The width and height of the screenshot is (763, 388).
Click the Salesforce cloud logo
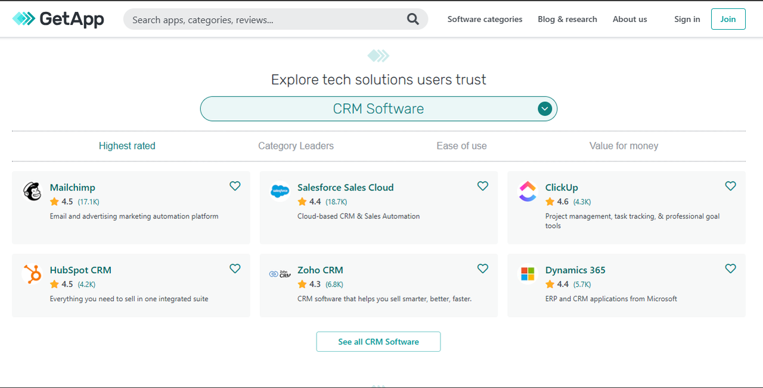280,191
